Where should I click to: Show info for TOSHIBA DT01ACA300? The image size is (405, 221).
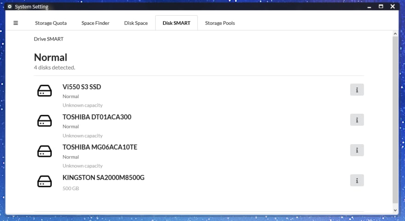pyautogui.click(x=357, y=120)
